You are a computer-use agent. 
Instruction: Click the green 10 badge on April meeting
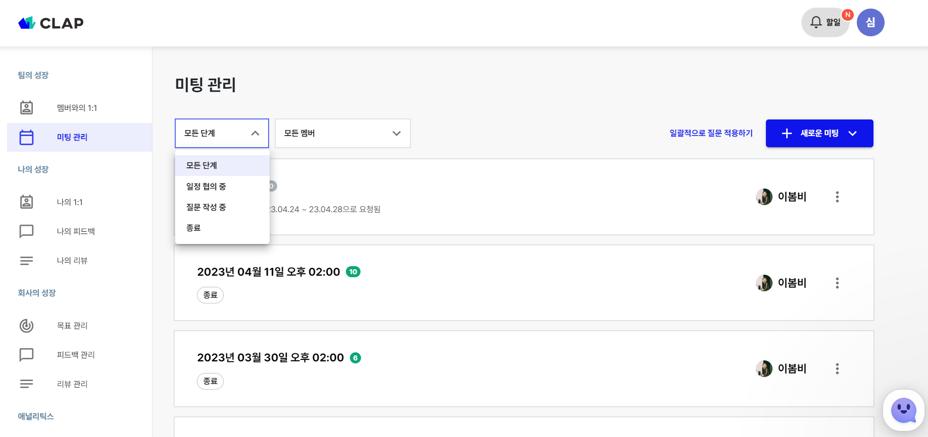(x=353, y=272)
